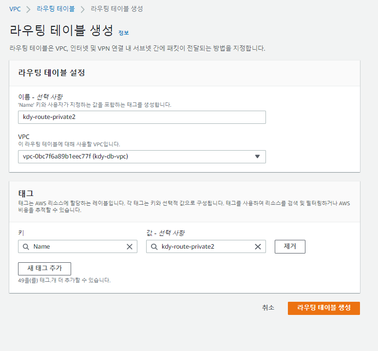Click the 값 - 선택 사항 label
378x351 pixels.
[x=166, y=233]
